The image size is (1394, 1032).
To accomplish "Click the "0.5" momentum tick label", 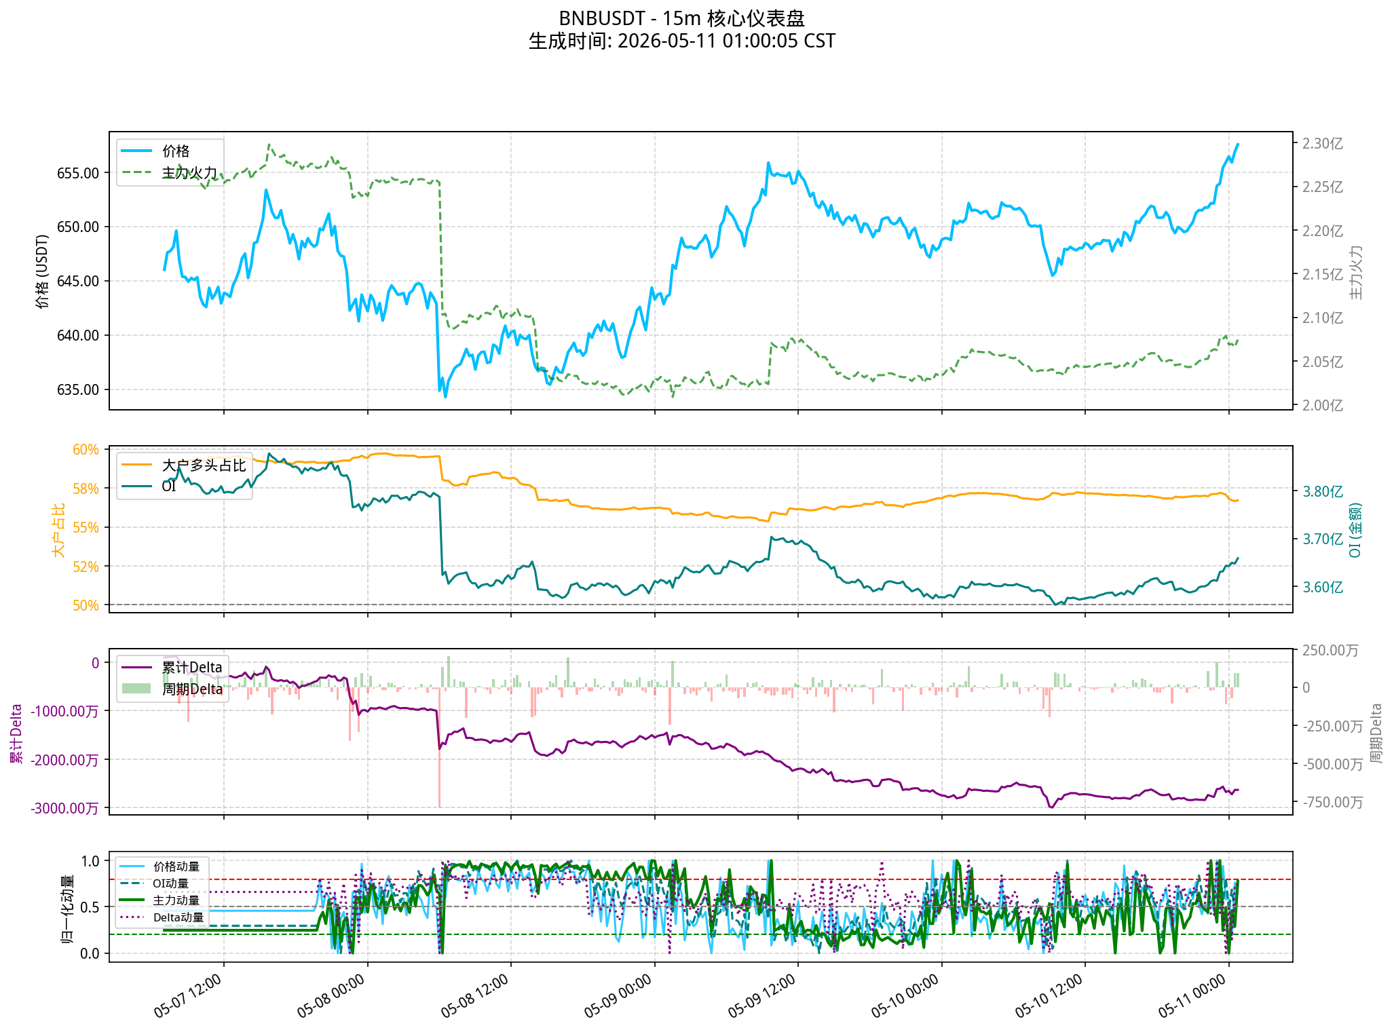I will click(90, 908).
